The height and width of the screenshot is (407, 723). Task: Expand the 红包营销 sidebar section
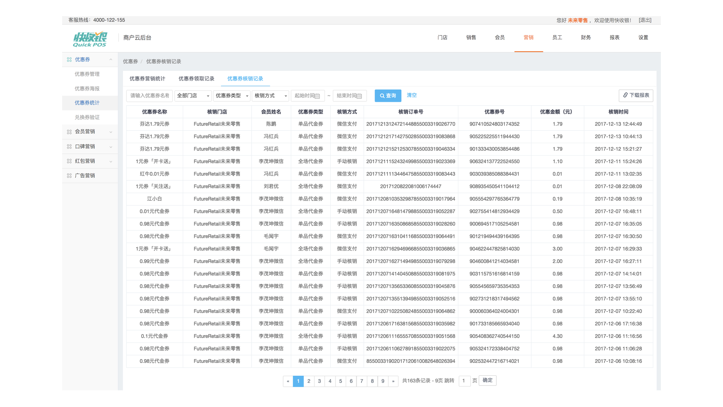pyautogui.click(x=111, y=161)
